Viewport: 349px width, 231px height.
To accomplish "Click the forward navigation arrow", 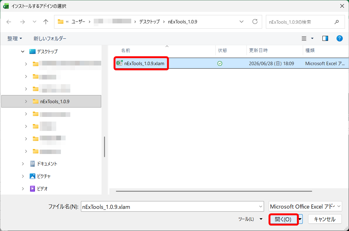I will point(22,22).
